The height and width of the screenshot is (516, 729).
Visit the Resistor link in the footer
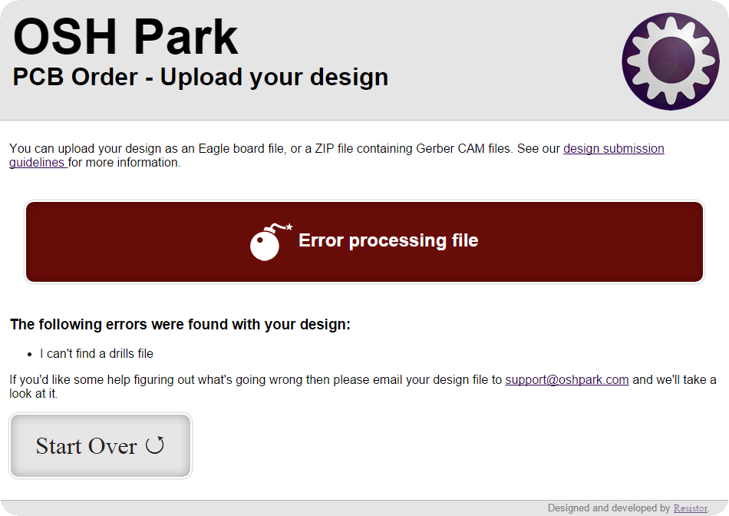pyautogui.click(x=690, y=508)
